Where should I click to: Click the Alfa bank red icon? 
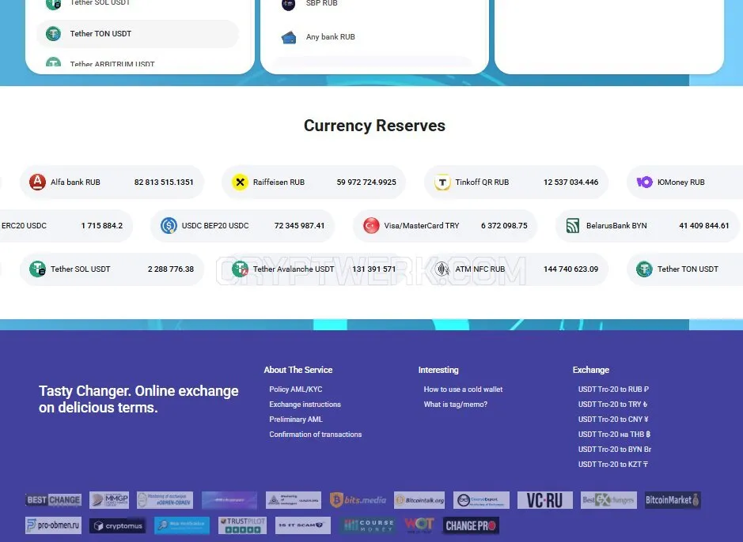[37, 182]
